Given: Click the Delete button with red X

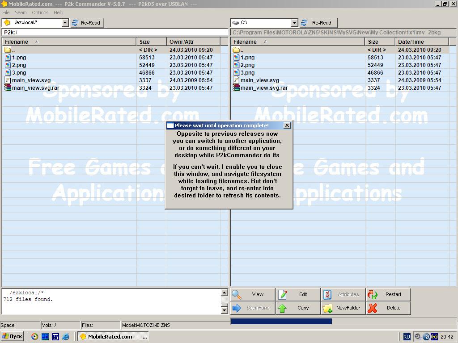Looking at the screenshot, I should pyautogui.click(x=388, y=308).
